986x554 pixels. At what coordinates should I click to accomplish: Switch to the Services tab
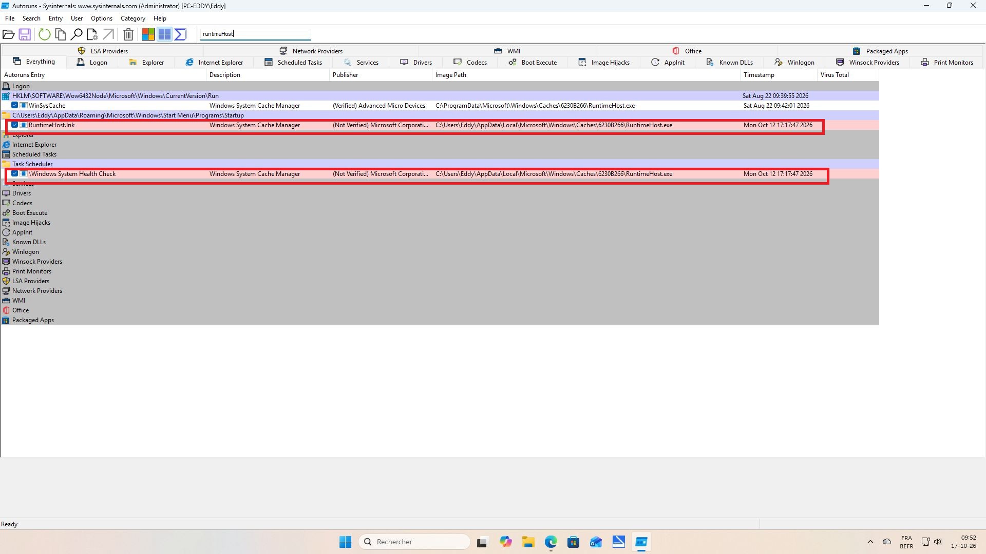click(x=361, y=62)
